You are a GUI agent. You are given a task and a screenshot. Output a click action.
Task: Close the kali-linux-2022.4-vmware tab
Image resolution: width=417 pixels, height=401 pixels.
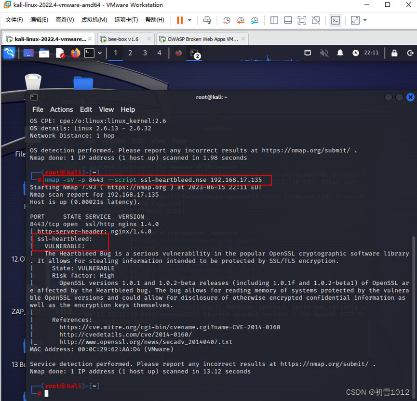(x=90, y=39)
